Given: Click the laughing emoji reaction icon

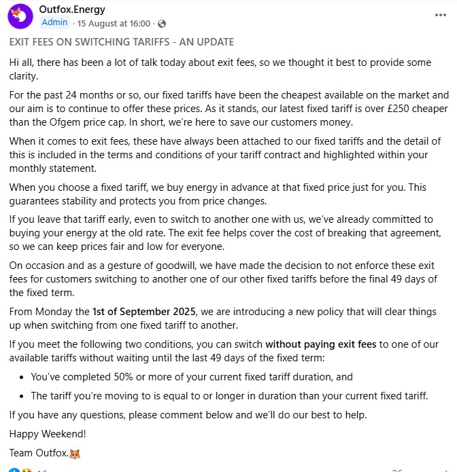Looking at the screenshot, I should click(27, 470).
